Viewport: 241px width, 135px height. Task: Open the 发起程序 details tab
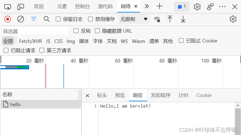[161, 95]
